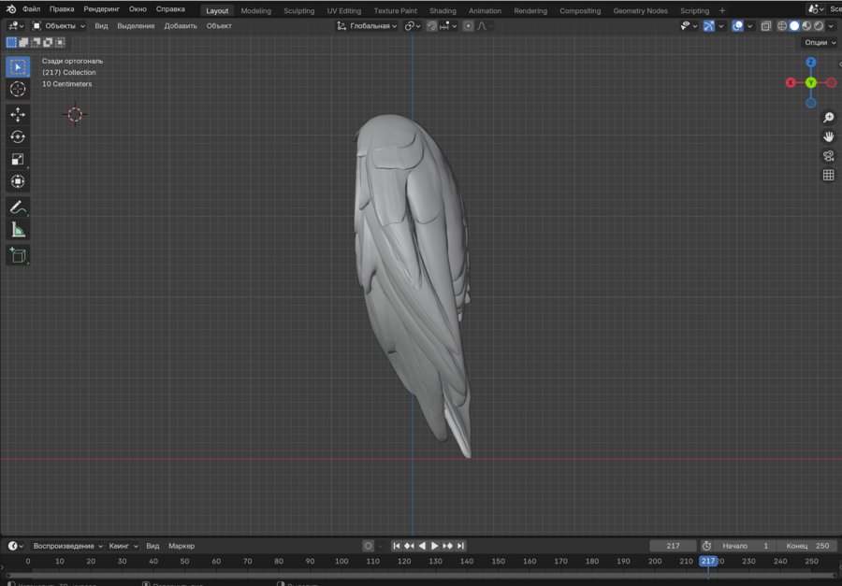The width and height of the screenshot is (842, 586).
Task: Toggle camera view icon
Action: [x=828, y=156]
